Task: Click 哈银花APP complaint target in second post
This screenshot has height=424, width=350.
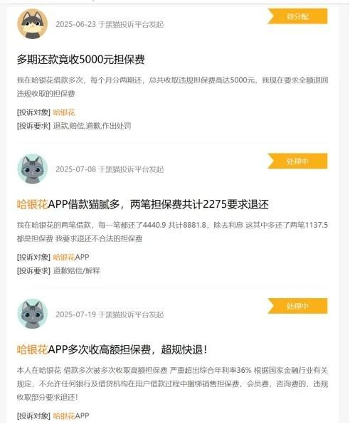Action: pyautogui.click(x=71, y=257)
